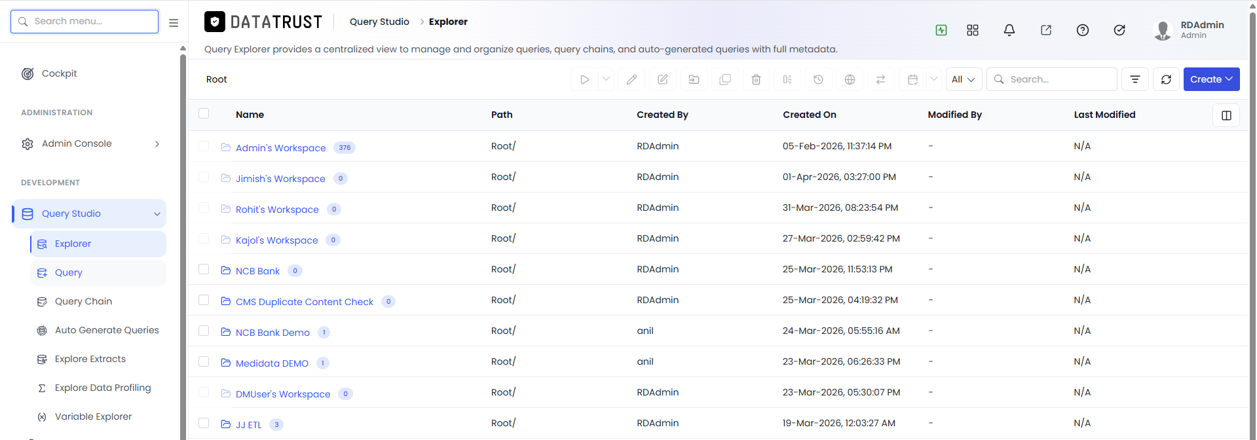The width and height of the screenshot is (1257, 440).
Task: Open the DMUser's Workspace folder link
Action: 283,394
